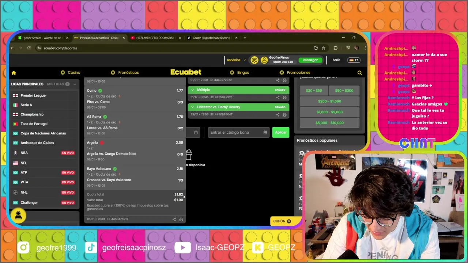
Task: Open Taca de Portugal league
Action: 44,124
